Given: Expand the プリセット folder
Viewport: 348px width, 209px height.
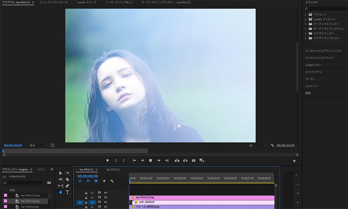Looking at the screenshot, I should [x=306, y=14].
